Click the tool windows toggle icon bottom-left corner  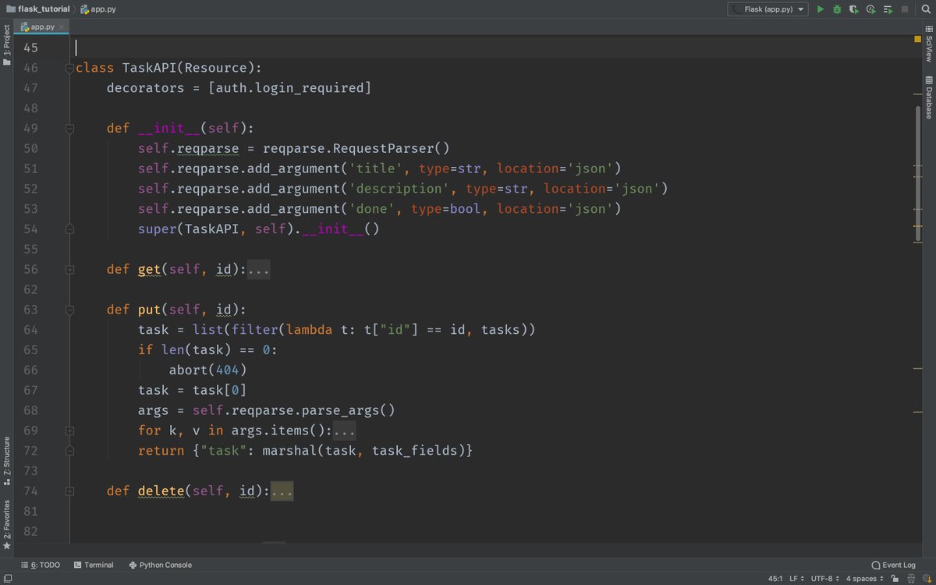[x=6, y=579]
